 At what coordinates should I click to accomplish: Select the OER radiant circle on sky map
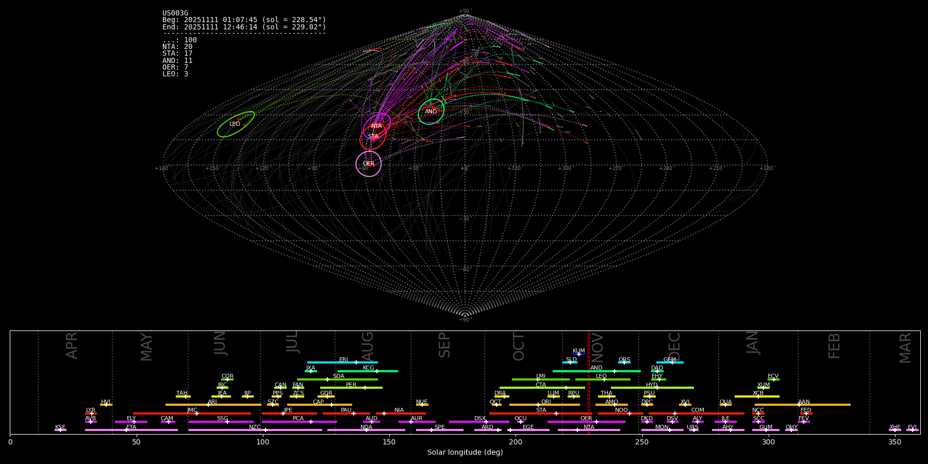[x=369, y=164]
